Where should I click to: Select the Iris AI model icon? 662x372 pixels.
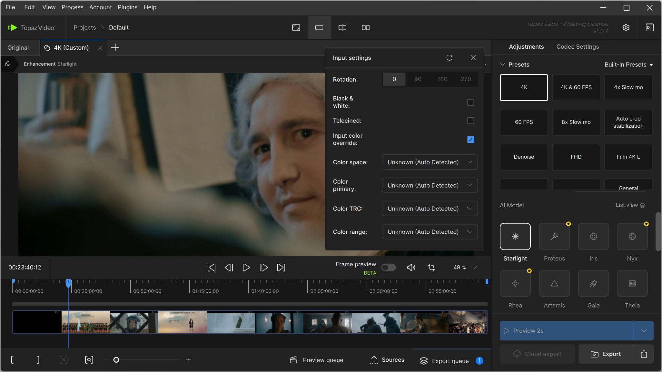pos(593,237)
